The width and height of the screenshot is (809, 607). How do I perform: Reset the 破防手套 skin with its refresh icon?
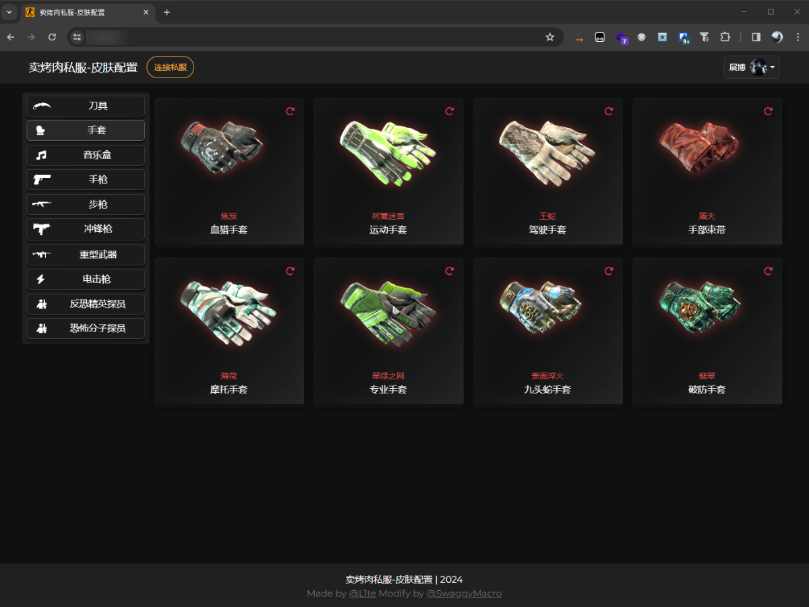click(768, 271)
